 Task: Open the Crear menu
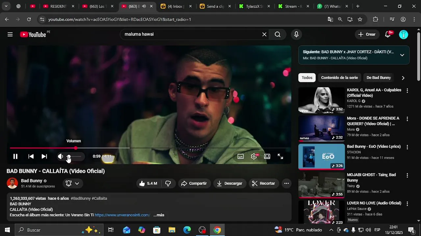point(367,34)
